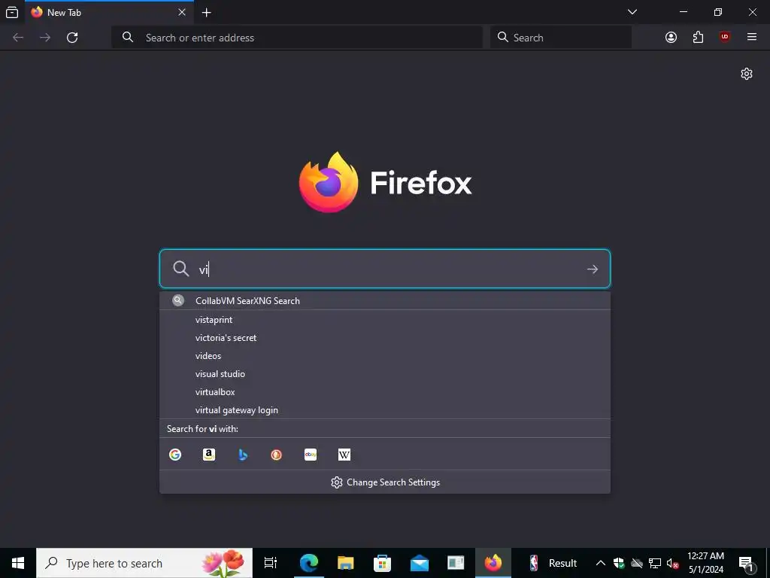Open the muted volume tray icon

tap(673, 563)
